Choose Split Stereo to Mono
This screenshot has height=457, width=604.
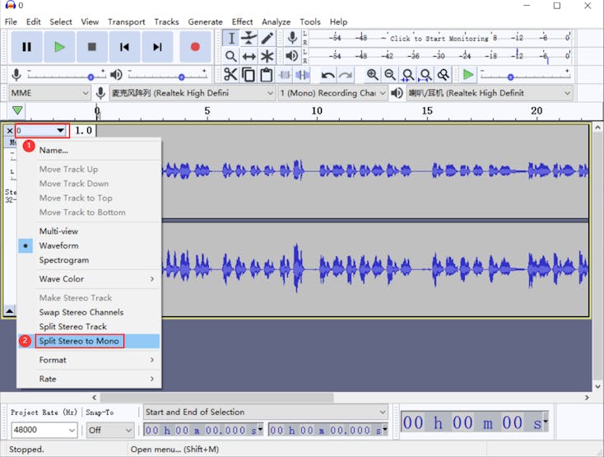tap(79, 341)
